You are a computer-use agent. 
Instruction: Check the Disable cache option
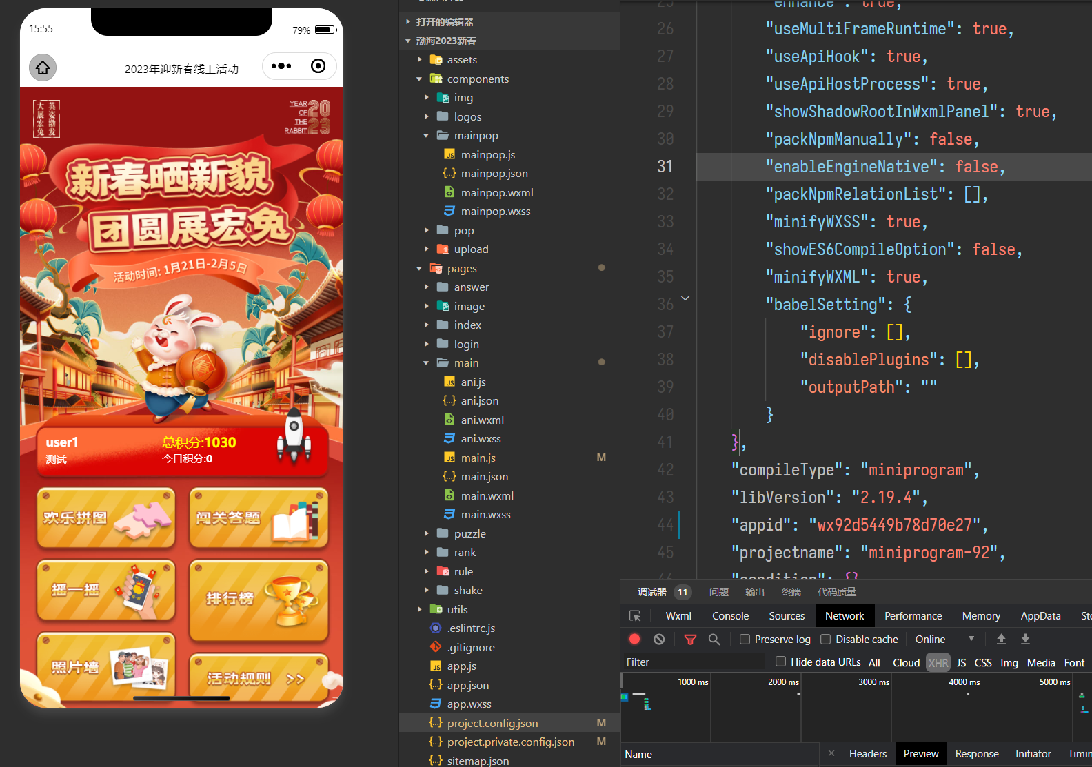(826, 639)
